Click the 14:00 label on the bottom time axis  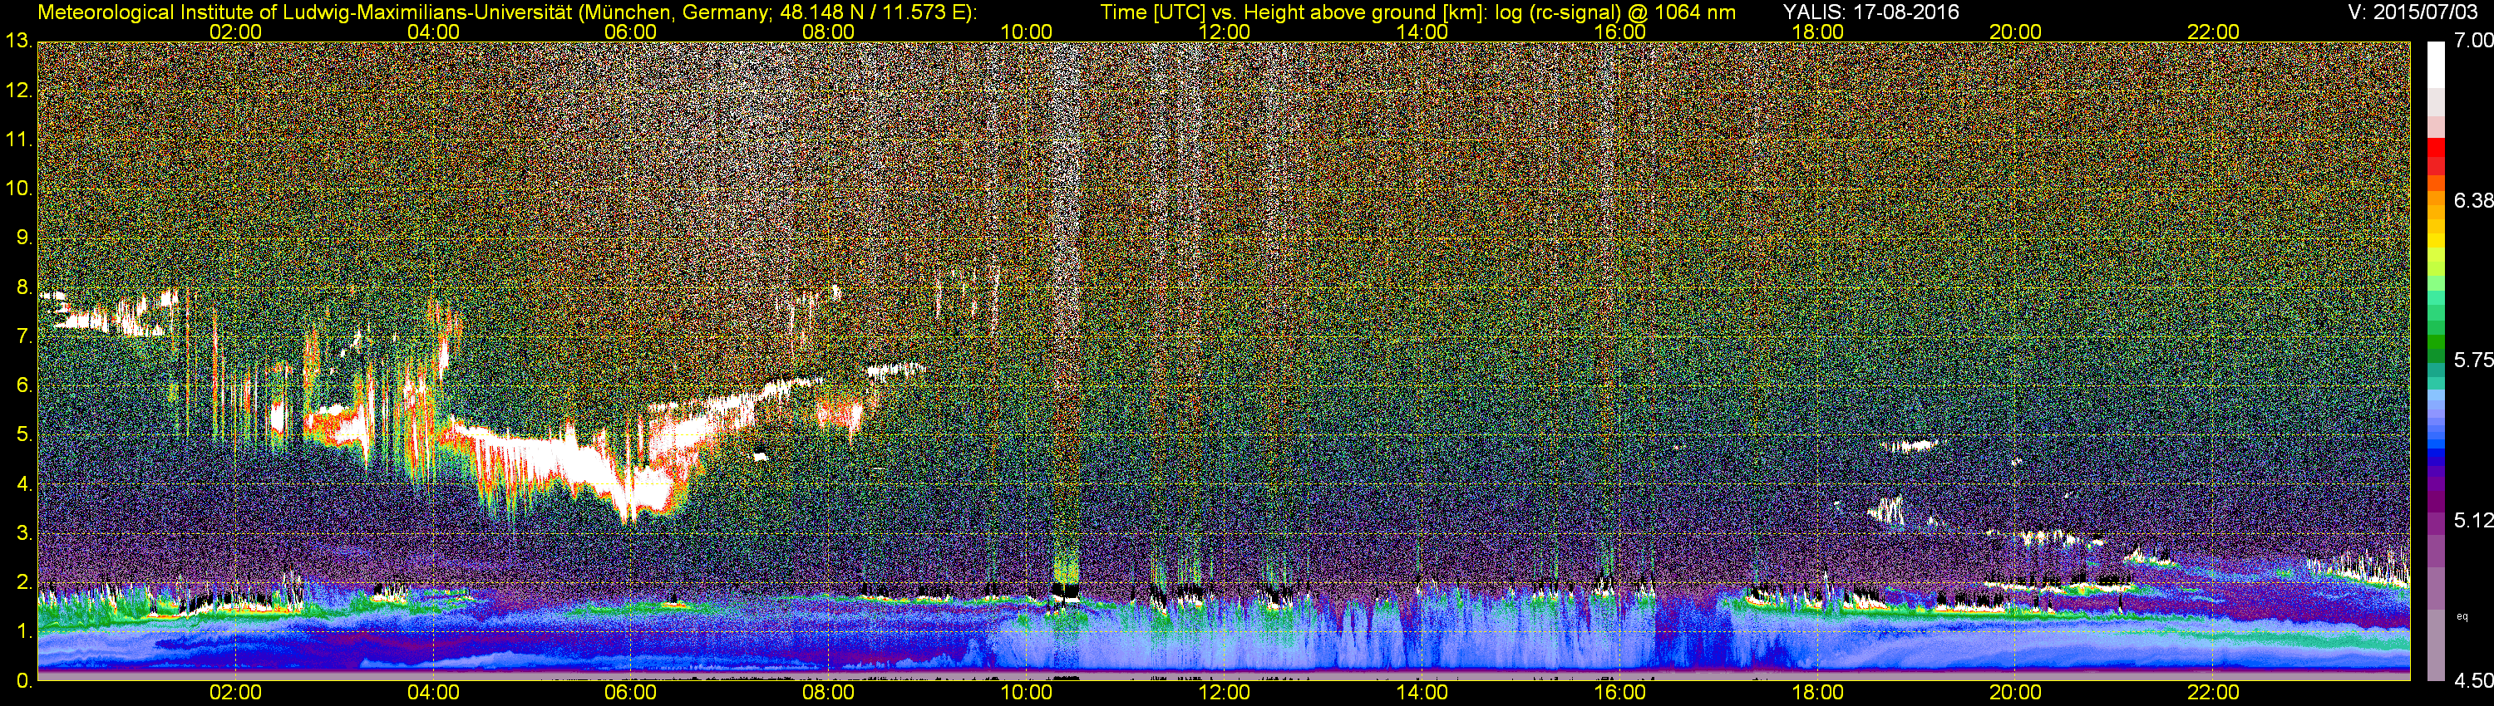click(x=1422, y=694)
